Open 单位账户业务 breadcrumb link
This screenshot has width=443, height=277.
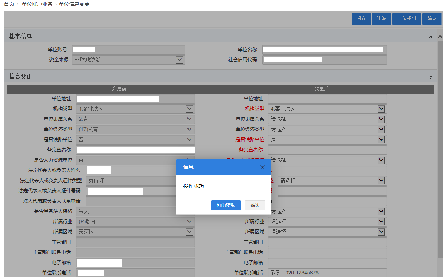[x=37, y=4]
